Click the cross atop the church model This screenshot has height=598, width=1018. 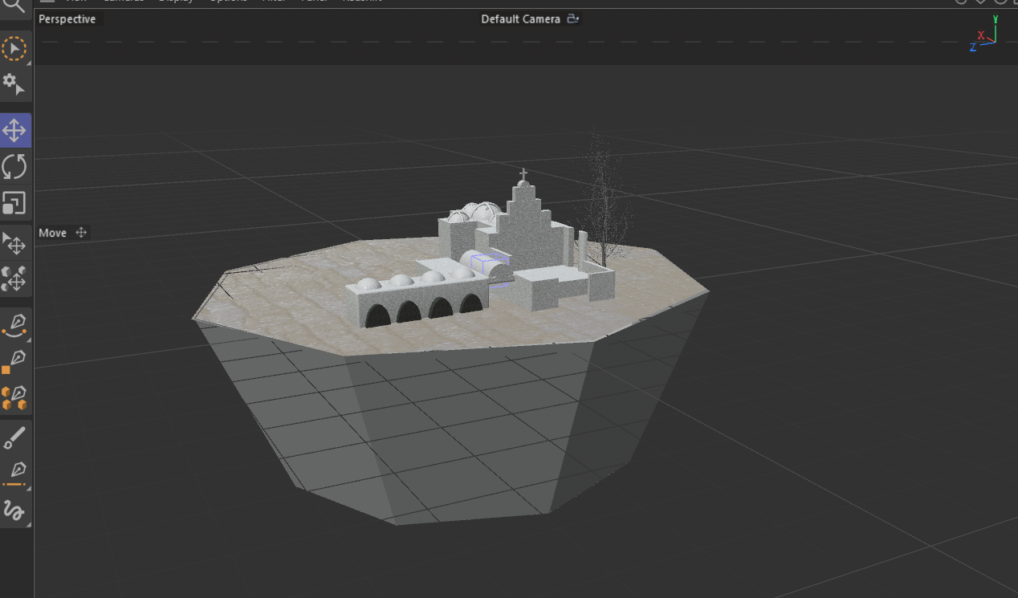pos(523,174)
